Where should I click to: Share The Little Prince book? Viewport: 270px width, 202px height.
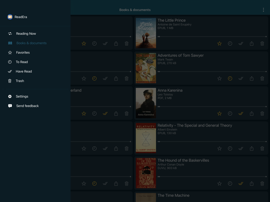[x=252, y=44]
